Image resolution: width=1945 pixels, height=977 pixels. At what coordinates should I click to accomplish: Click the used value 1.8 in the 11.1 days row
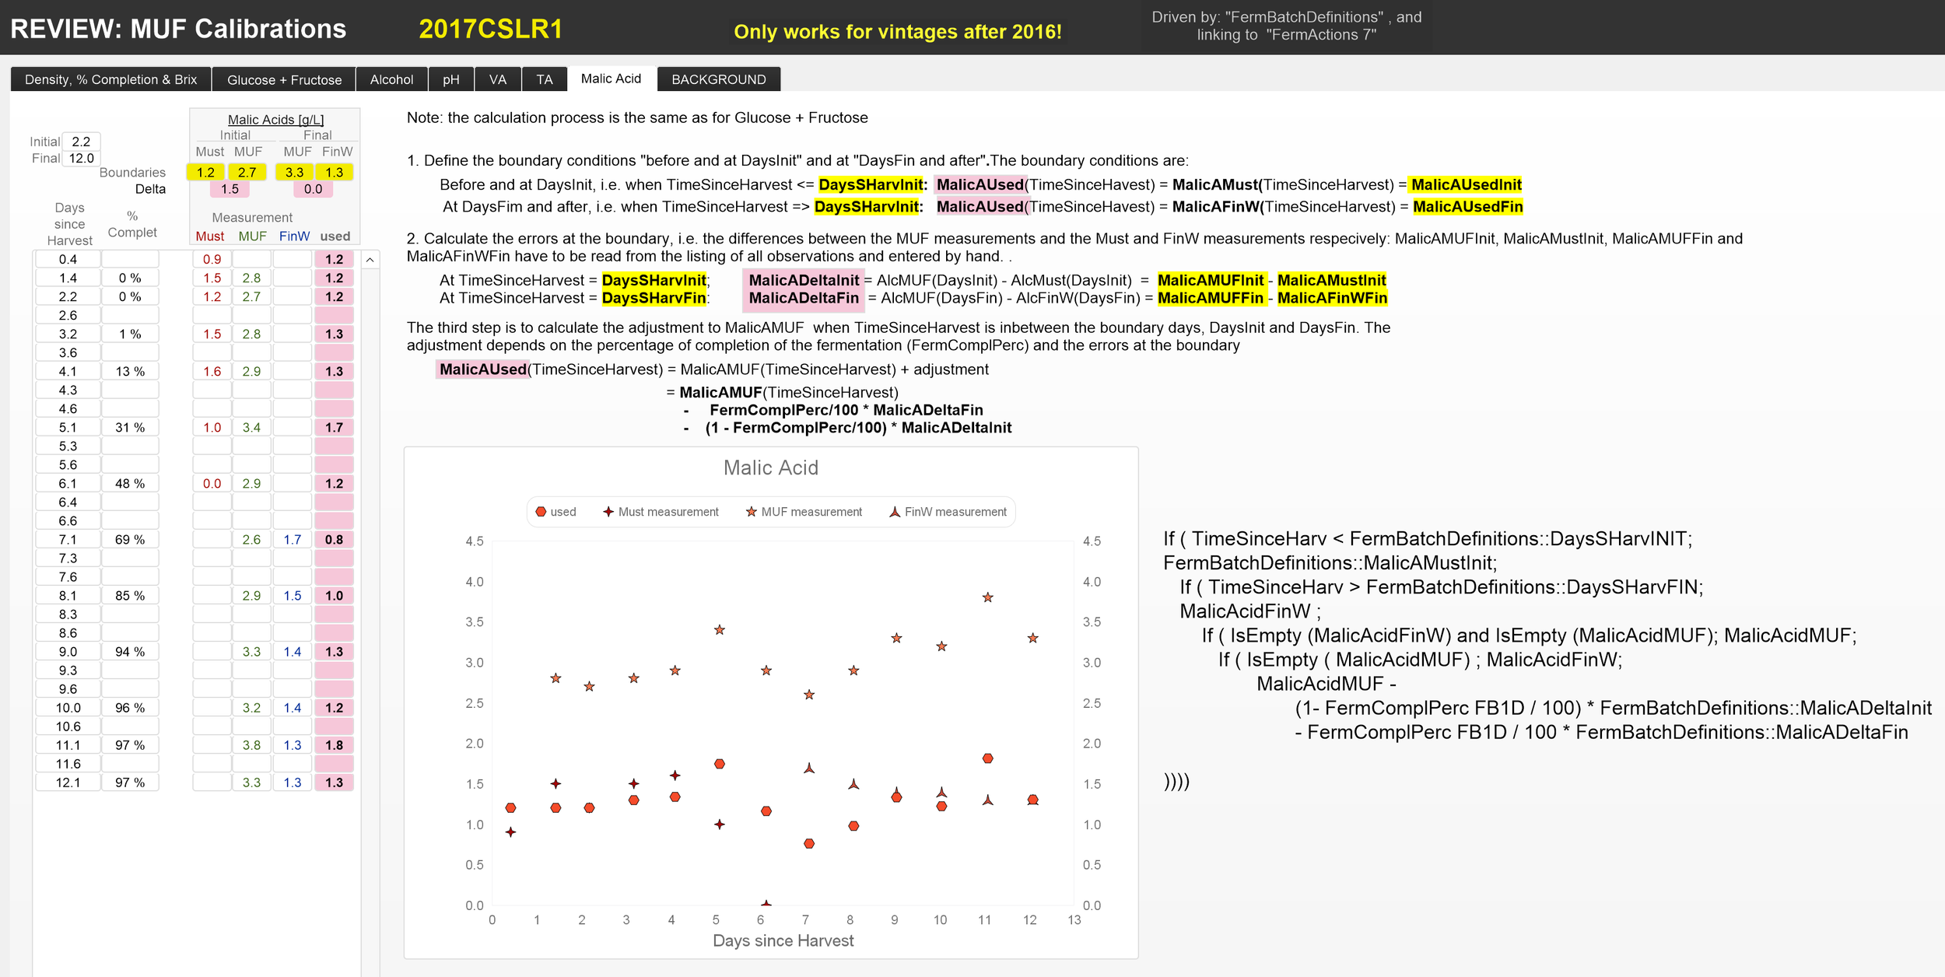(334, 745)
